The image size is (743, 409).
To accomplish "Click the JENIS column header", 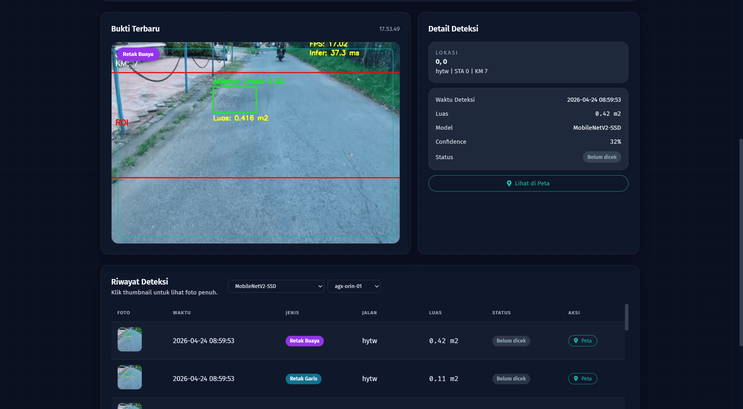I will 292,313.
